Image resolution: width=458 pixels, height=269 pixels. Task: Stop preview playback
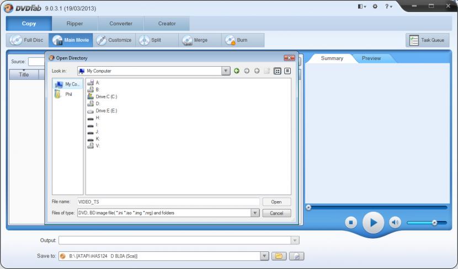point(351,222)
